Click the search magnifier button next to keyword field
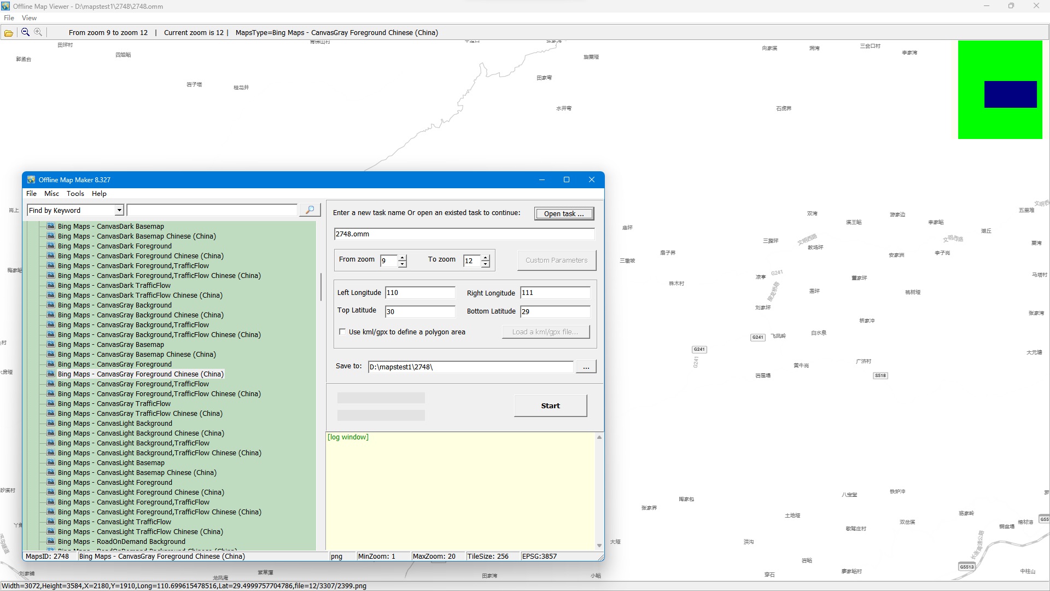 click(x=310, y=210)
